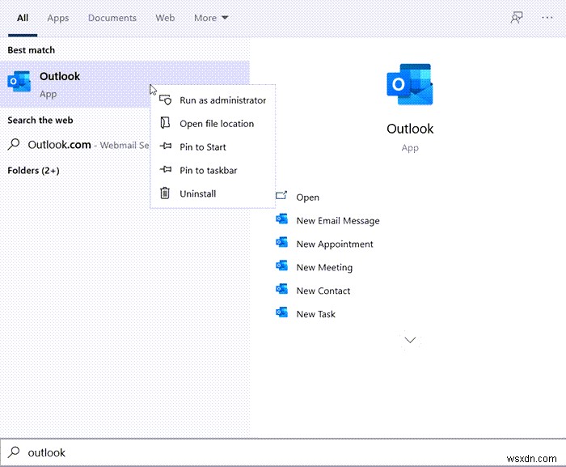Click the Open launch icon in preview pane
The width and height of the screenshot is (566, 467).
(x=281, y=196)
